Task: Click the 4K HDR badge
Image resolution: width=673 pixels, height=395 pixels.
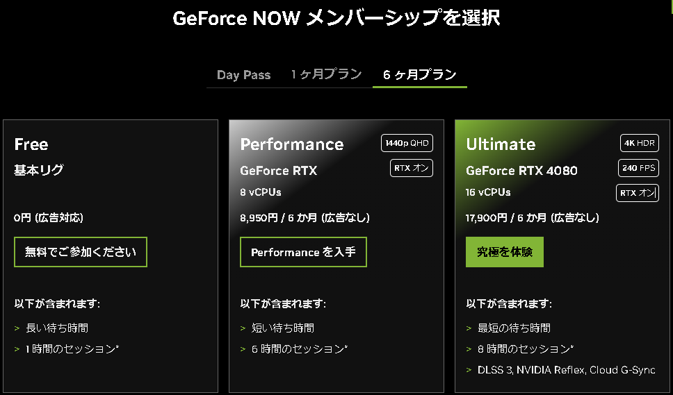Action: tap(640, 144)
